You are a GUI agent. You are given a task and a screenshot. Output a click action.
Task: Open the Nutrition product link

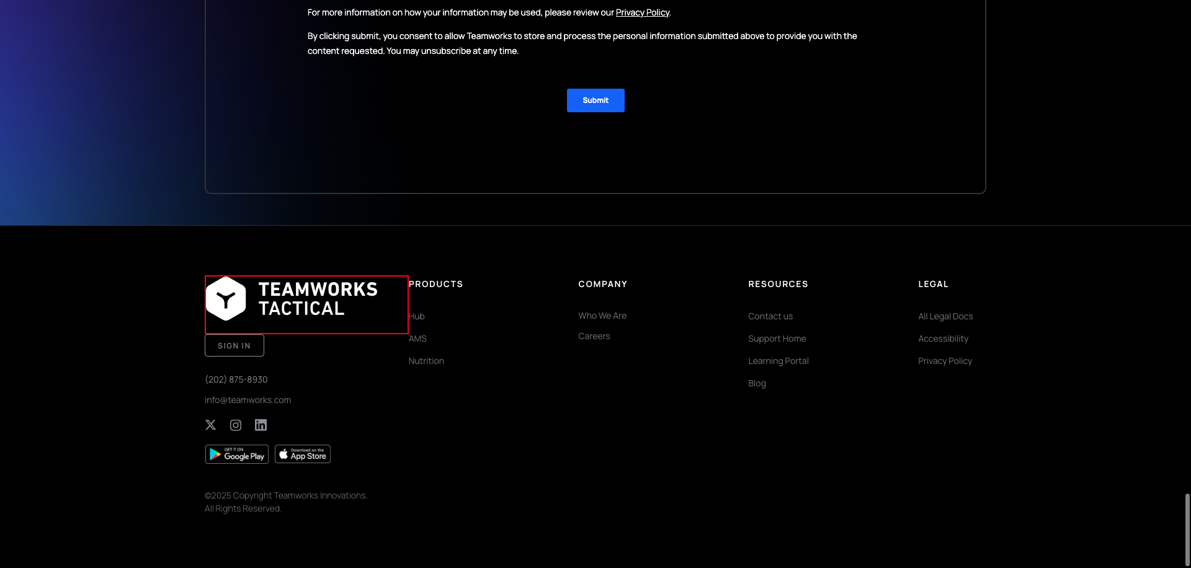(x=426, y=361)
